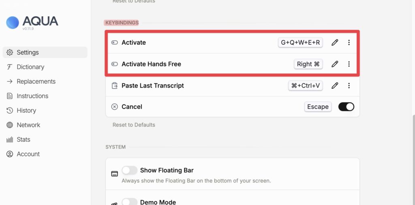Expand options menu for Paste Last Transcript
The height and width of the screenshot is (205, 415).
pos(349,86)
